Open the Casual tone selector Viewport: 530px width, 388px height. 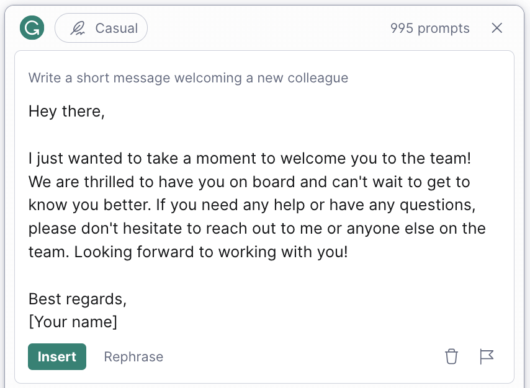[101, 29]
